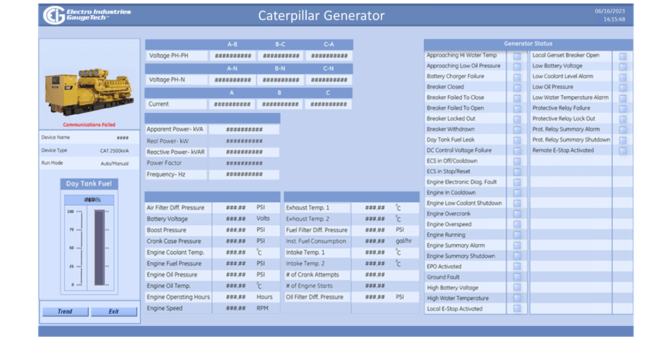672x340 pixels.
Task: Select the Power Factor value field
Action: click(244, 163)
